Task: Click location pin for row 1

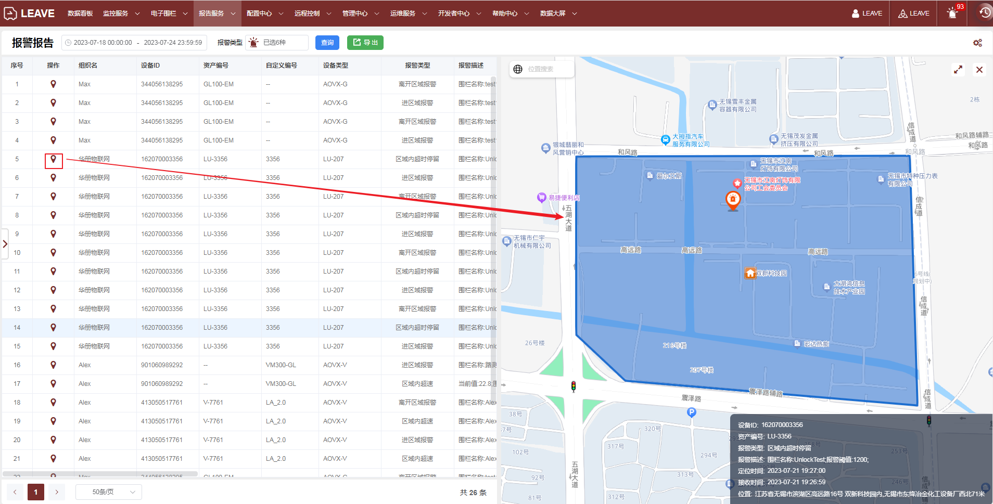Action: click(x=53, y=84)
